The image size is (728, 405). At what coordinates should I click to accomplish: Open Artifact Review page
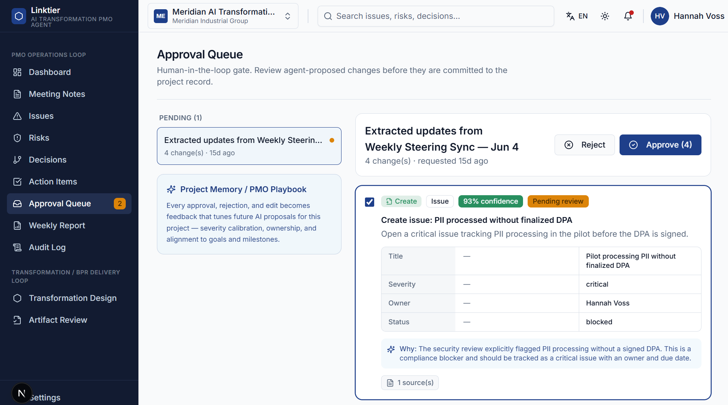(69, 320)
